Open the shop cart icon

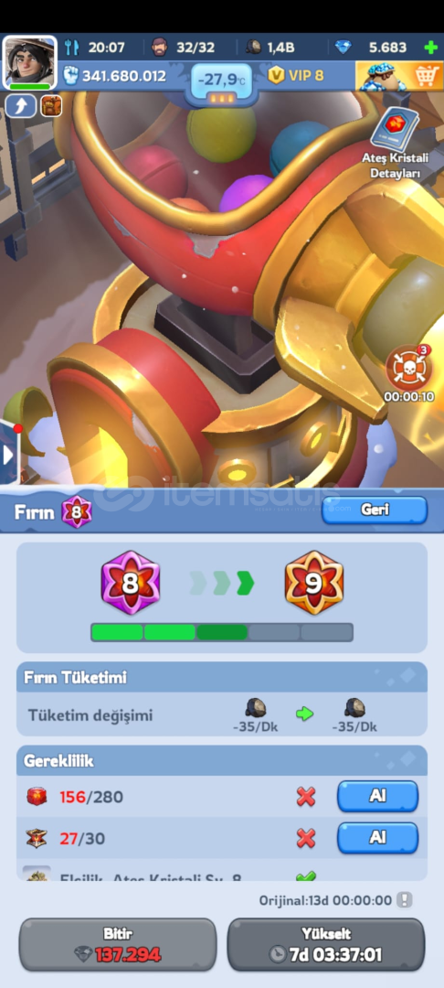[x=398, y=76]
